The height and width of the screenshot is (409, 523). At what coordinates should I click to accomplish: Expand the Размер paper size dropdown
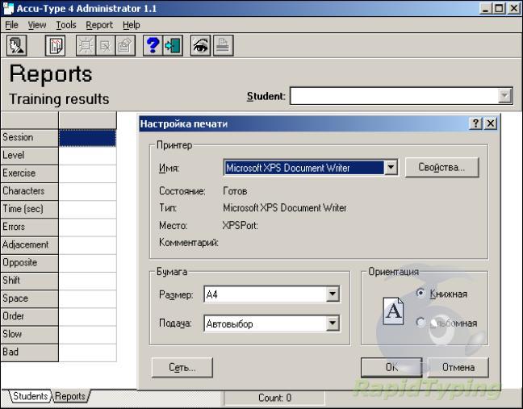(x=333, y=294)
